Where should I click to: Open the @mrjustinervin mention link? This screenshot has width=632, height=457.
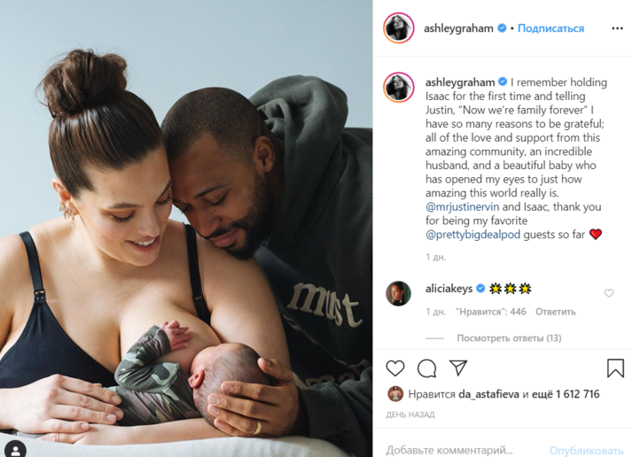(463, 207)
